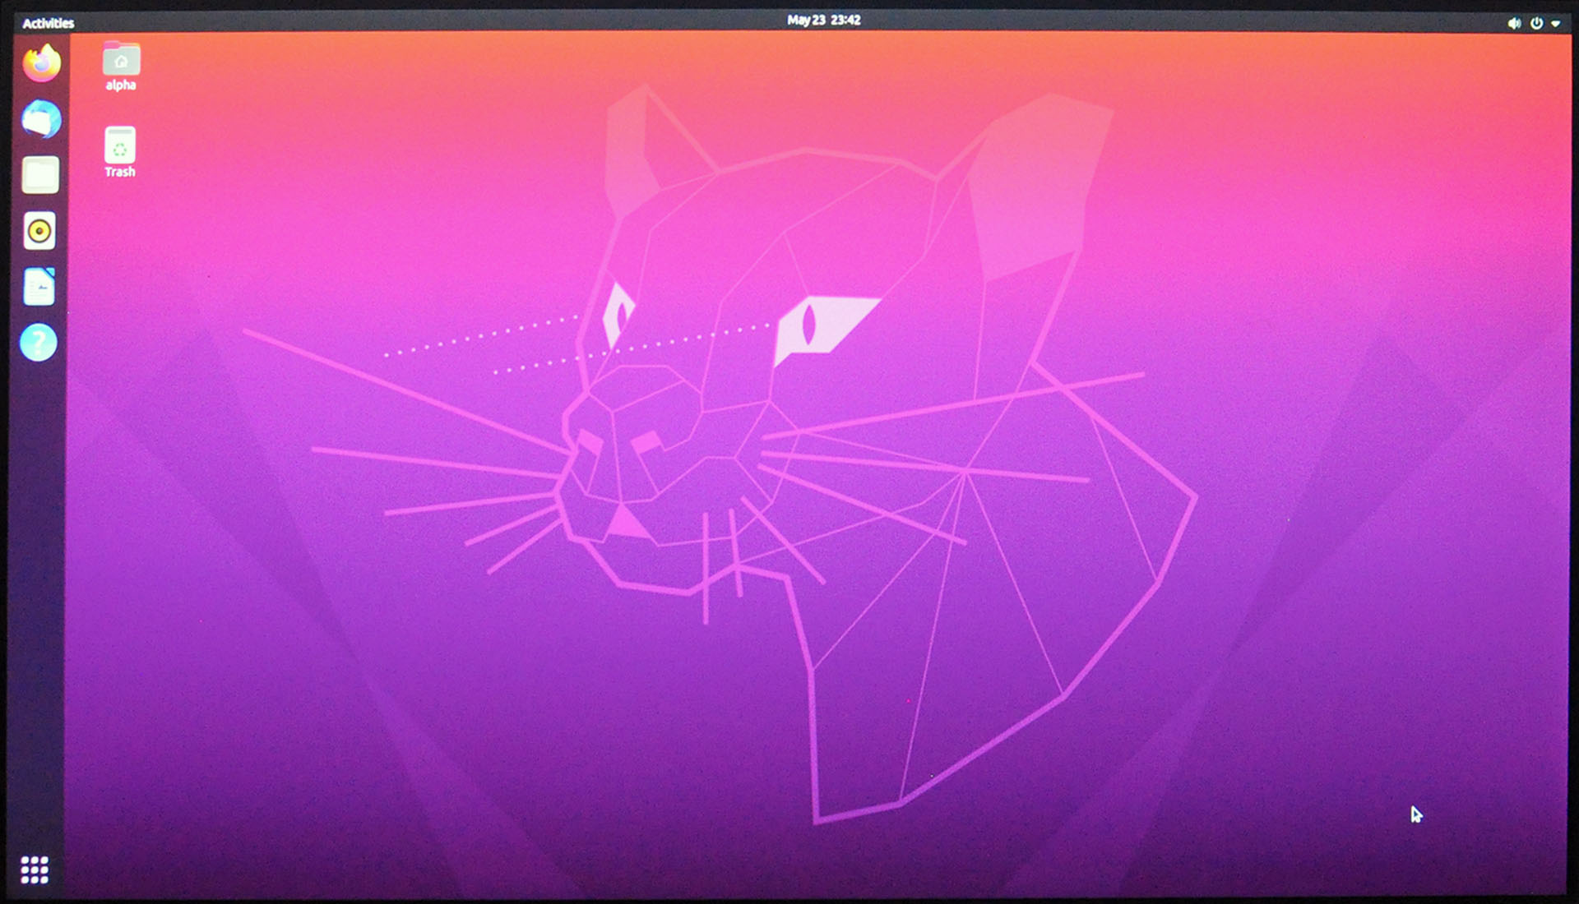Image resolution: width=1579 pixels, height=904 pixels.
Task: Launch Rhythmbox music player
Action: coord(39,231)
